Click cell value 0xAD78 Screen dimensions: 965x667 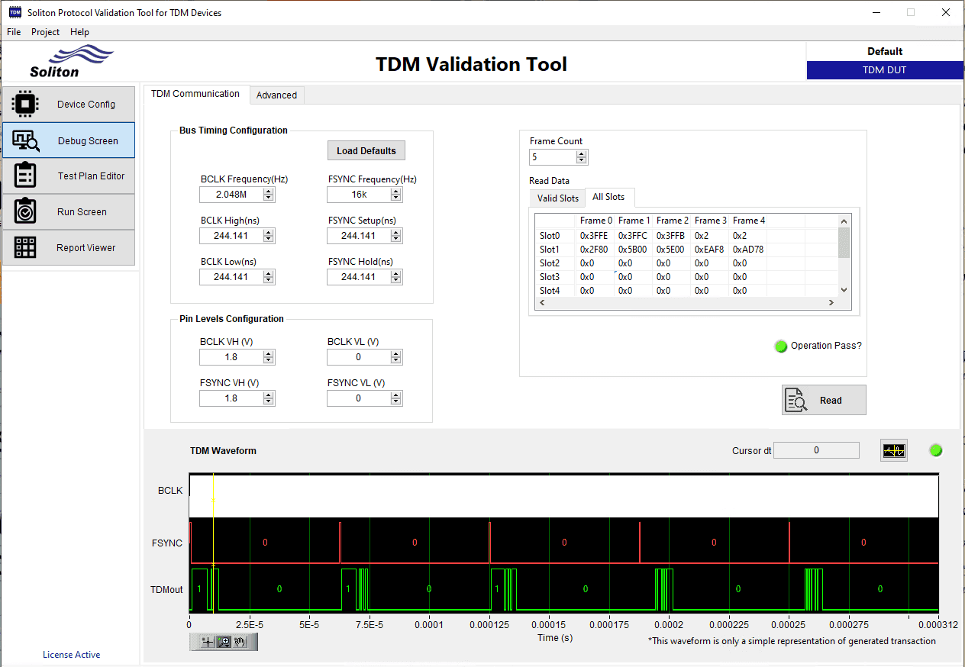748,250
